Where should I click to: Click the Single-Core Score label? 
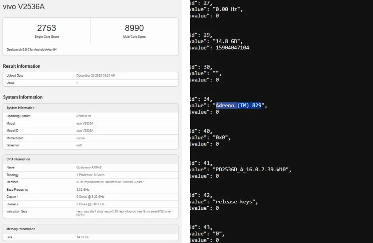[47, 37]
